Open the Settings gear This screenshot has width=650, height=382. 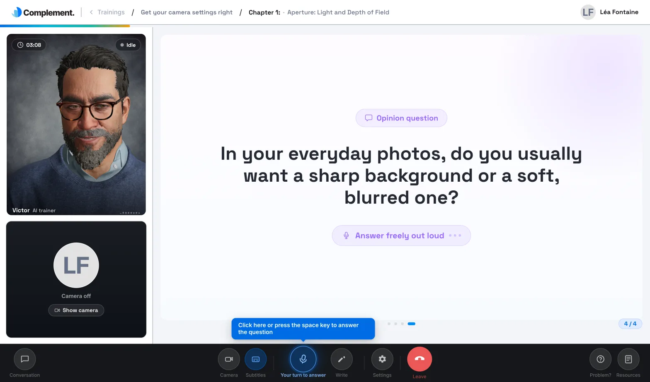[x=382, y=359]
